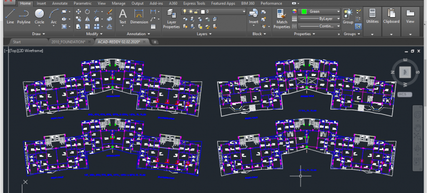Open the WCS coordinate system dropdown

click(405, 95)
